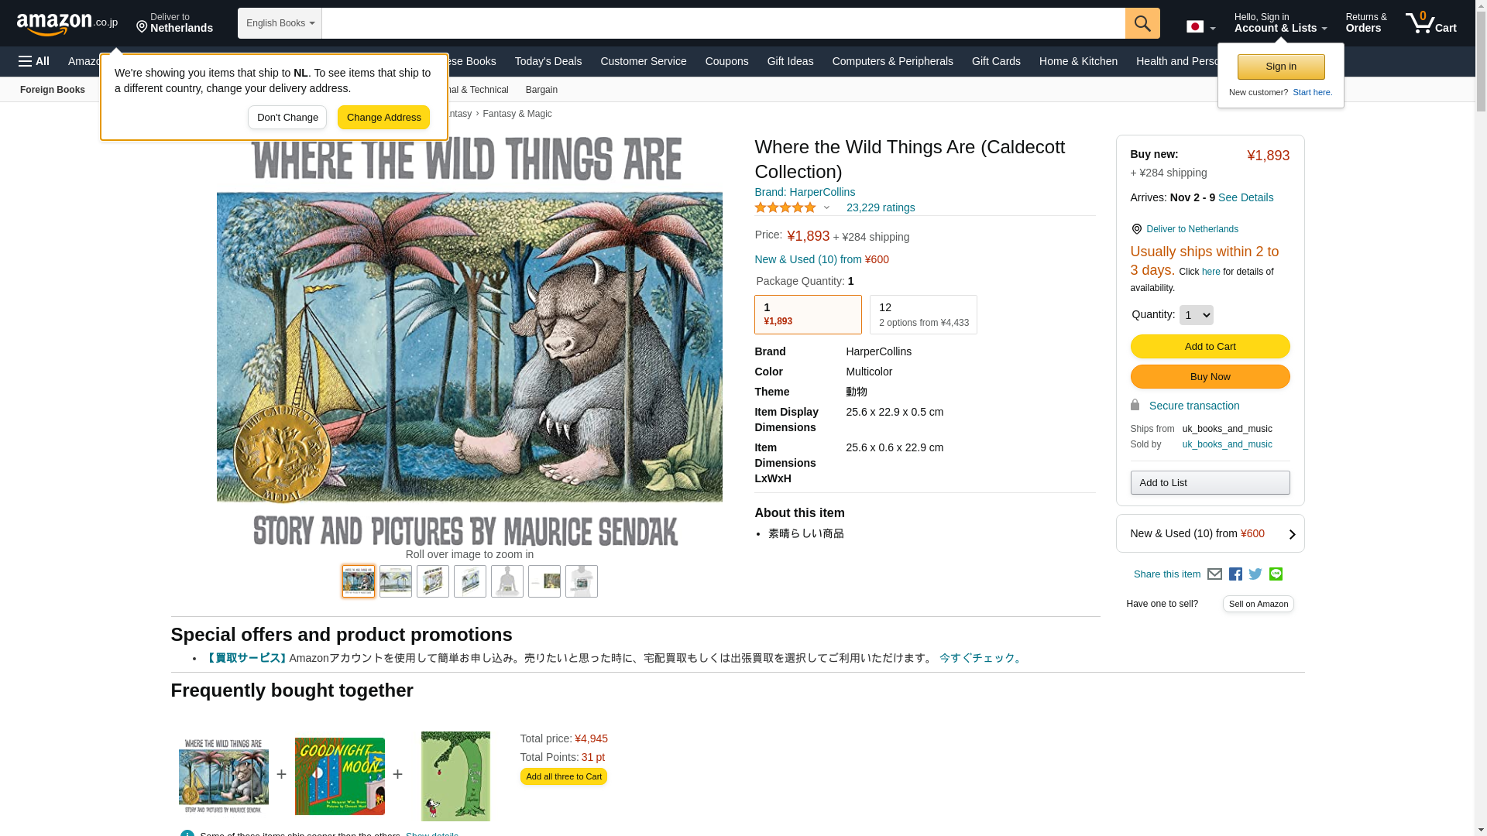This screenshot has height=836, width=1487.
Task: Expand the English Books search category dropdown
Action: click(x=280, y=23)
